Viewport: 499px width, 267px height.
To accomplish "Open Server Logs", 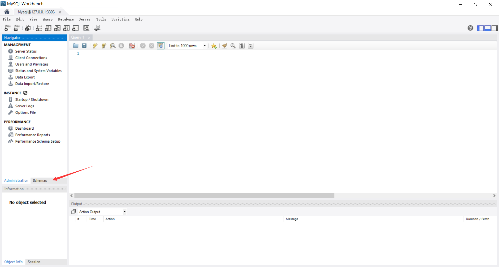I will (25, 106).
